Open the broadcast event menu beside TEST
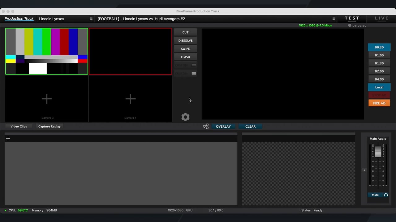 click(334, 19)
